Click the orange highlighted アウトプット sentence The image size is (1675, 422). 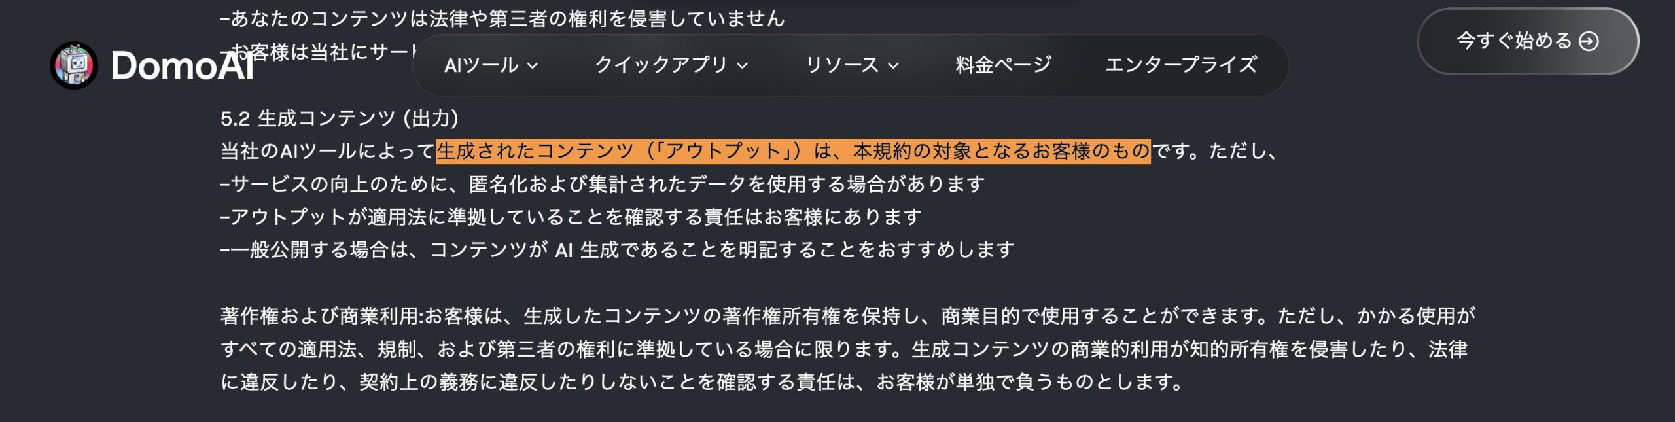793,151
